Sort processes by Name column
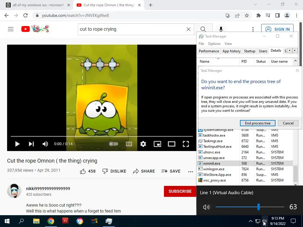The height and width of the screenshot is (227, 303). click(x=218, y=61)
